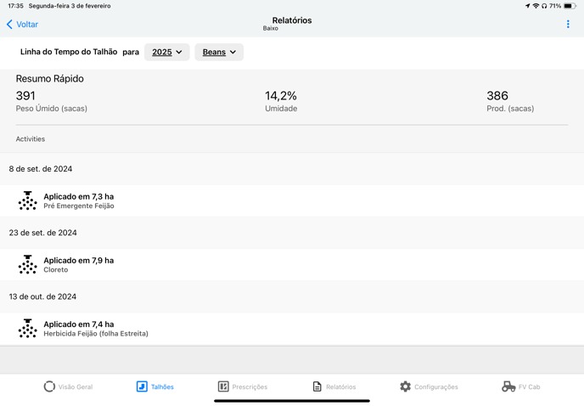Tap the sprayer icon beside Cloreto
This screenshot has width=584, height=406.
(28, 264)
